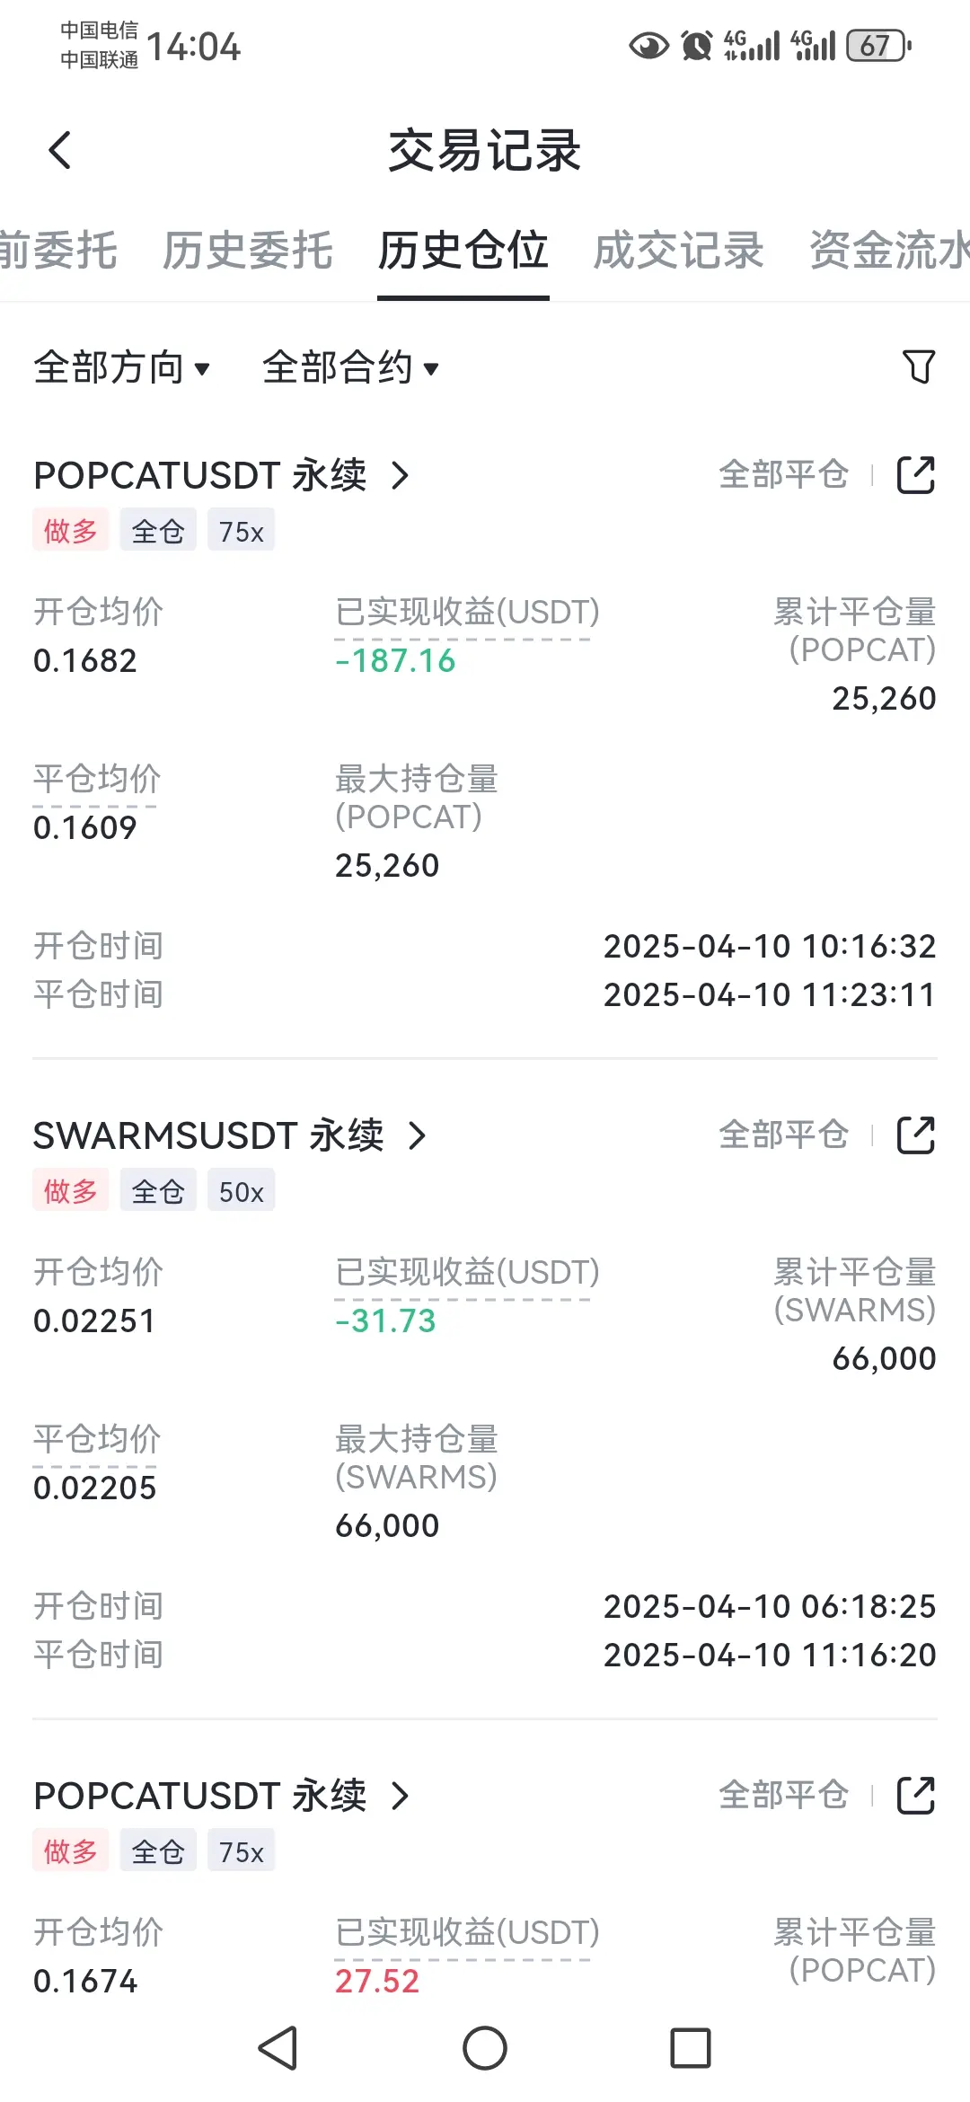Share the bottom POPCATUSDT position record
This screenshot has height=2102, width=970.
point(916,1796)
